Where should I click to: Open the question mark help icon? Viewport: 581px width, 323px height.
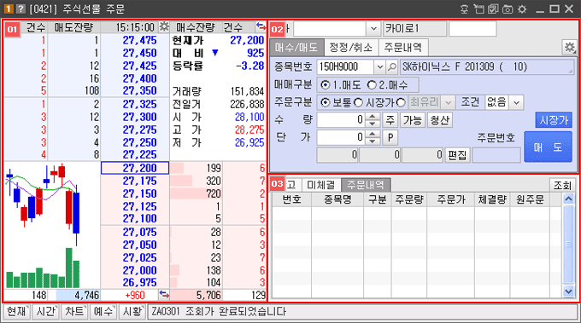21,9
